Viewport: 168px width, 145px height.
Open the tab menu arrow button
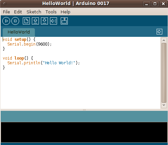tap(159, 32)
